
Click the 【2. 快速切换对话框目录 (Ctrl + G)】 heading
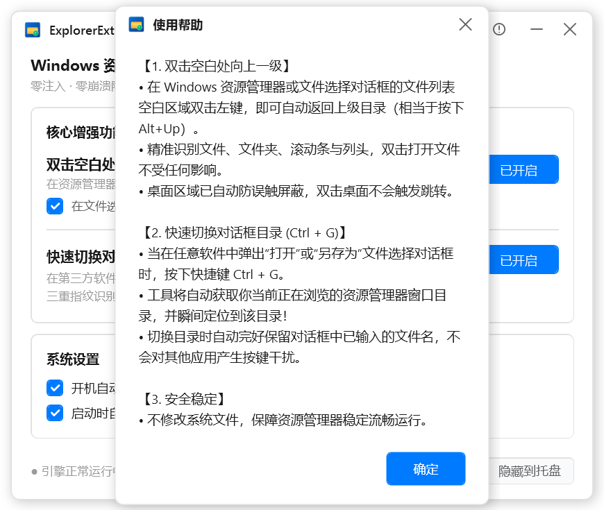pos(244,233)
